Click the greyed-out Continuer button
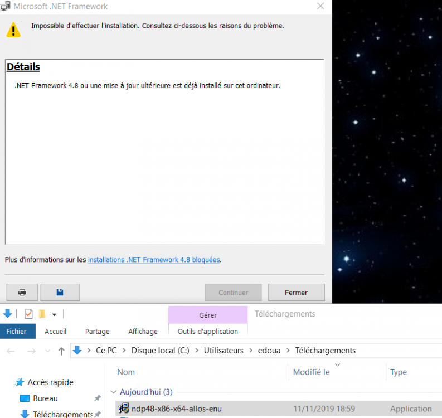Viewport: 442px width, 418px height. click(x=234, y=292)
